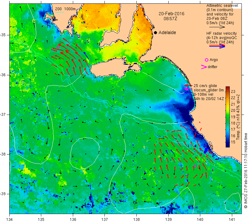Click the 'slocum_glider 0m' label

click(209, 90)
